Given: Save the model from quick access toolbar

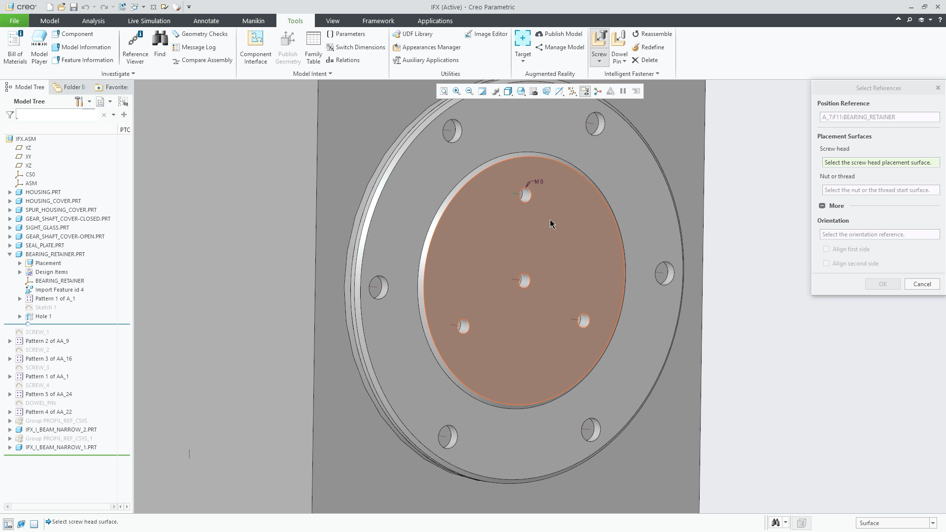Looking at the screenshot, I should [73, 7].
